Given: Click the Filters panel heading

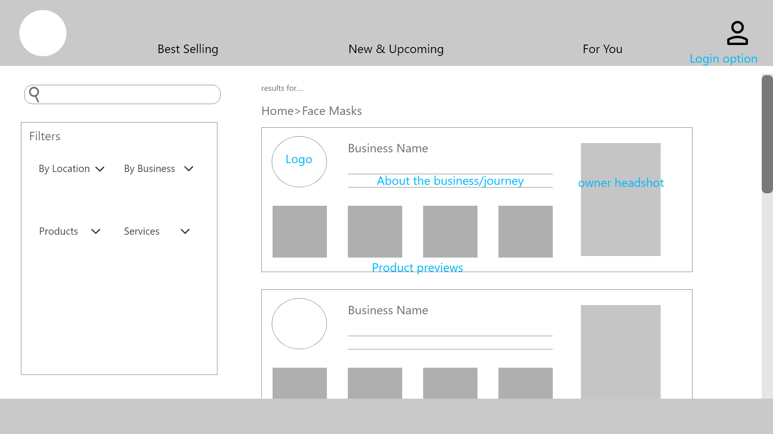Looking at the screenshot, I should (45, 136).
